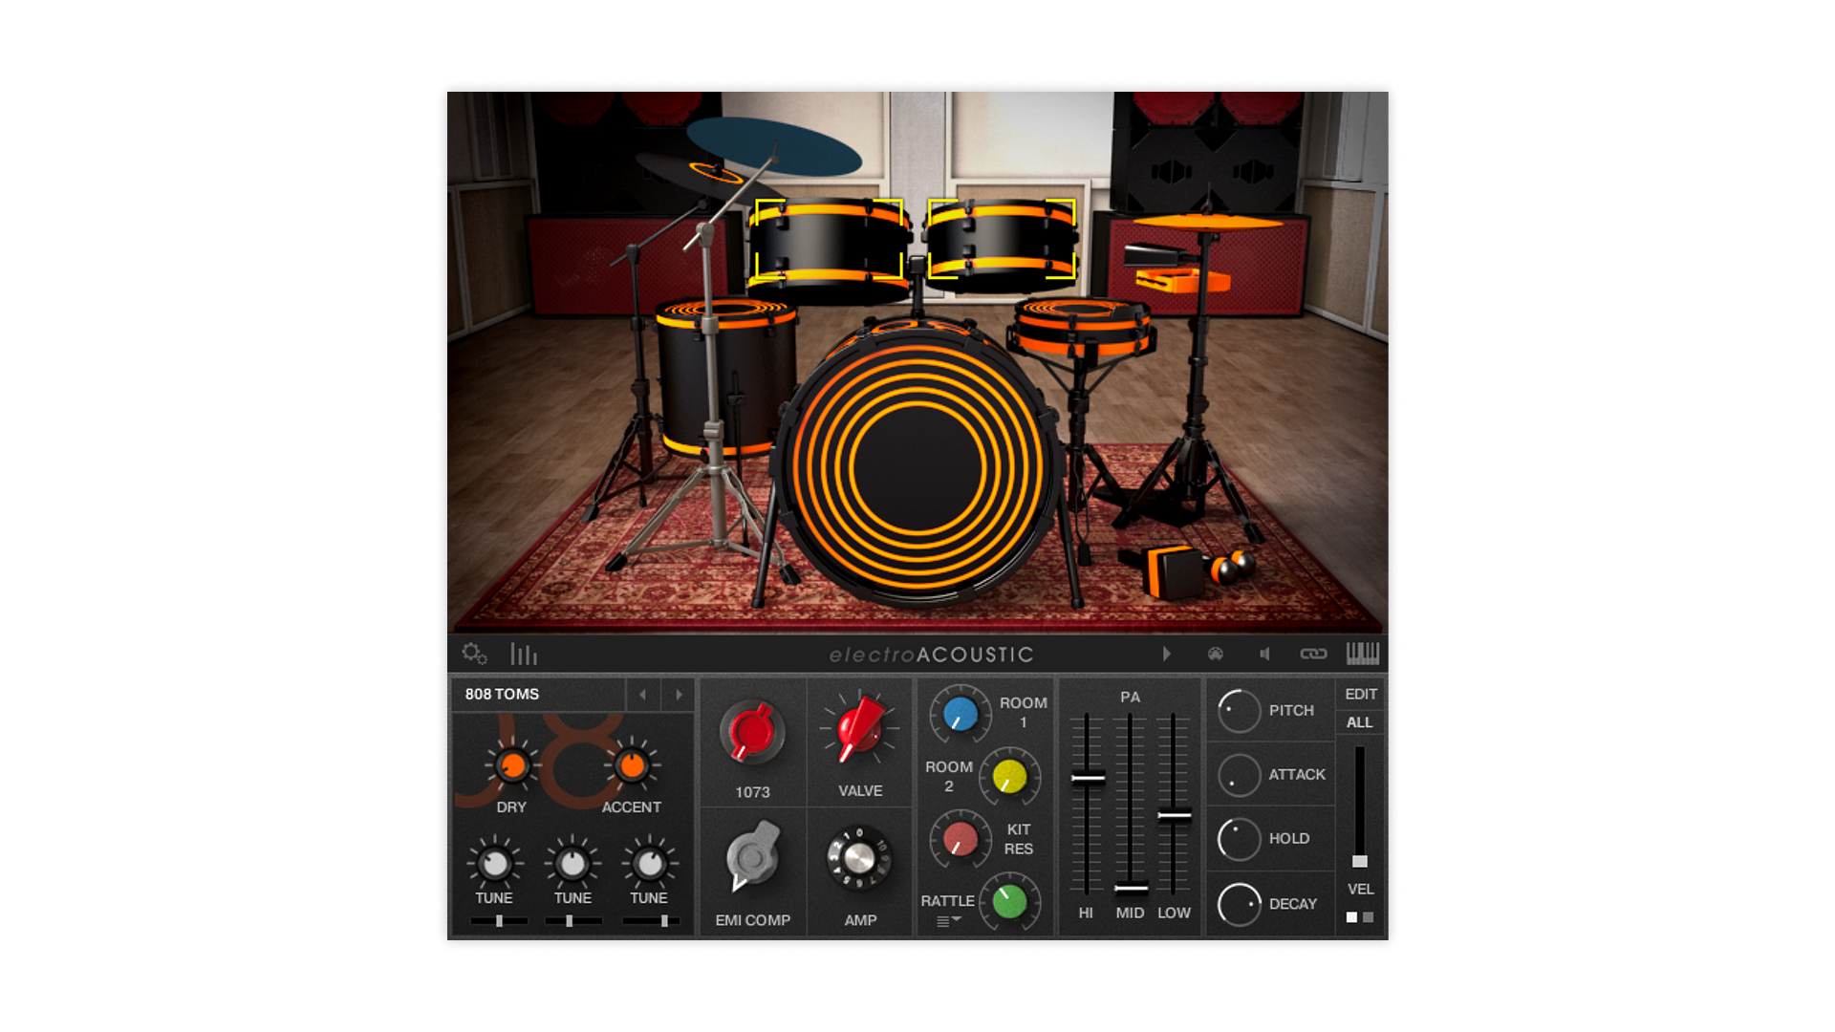Click the PITCH label button
1835x1032 pixels.
tap(1290, 711)
